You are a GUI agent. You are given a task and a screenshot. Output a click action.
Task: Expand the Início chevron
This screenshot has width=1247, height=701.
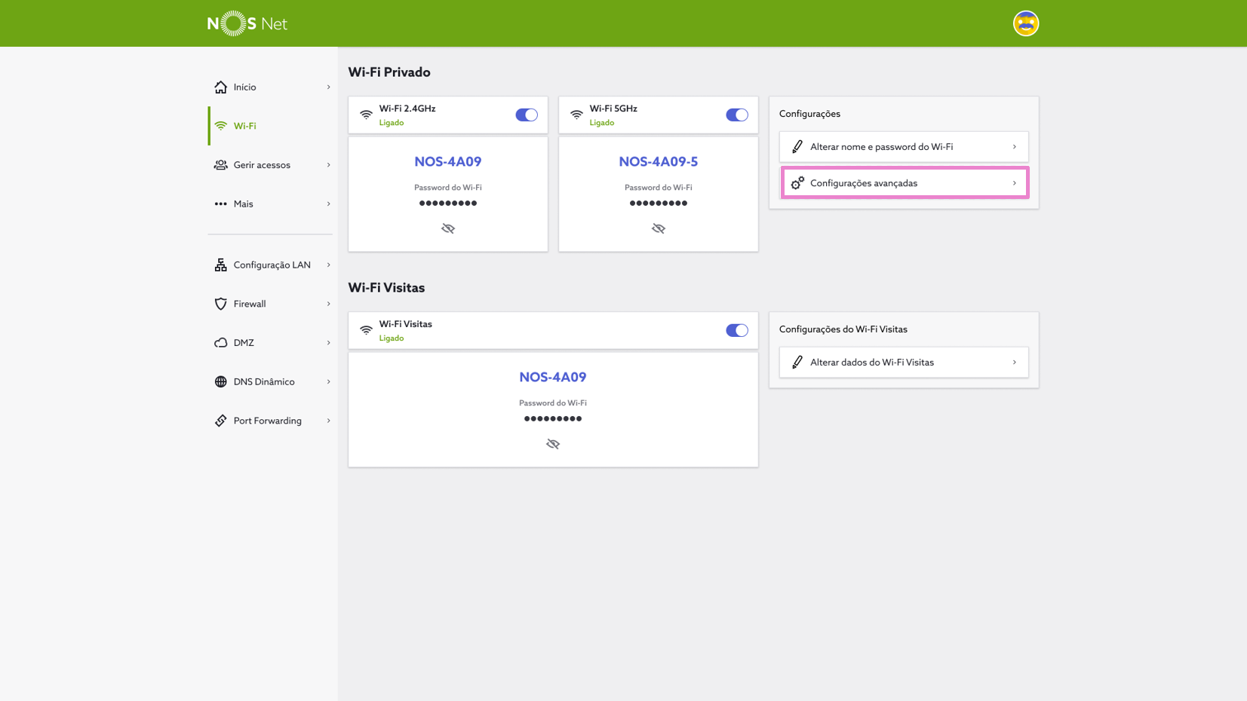[328, 87]
